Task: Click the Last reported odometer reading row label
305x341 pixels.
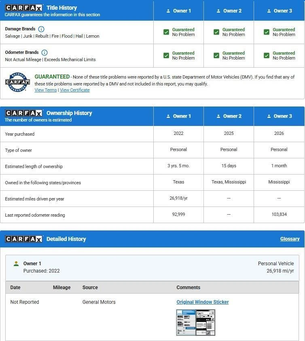Action: [x=35, y=215]
